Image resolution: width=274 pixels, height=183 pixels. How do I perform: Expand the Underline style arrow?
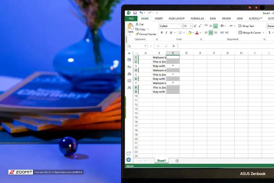point(175,33)
